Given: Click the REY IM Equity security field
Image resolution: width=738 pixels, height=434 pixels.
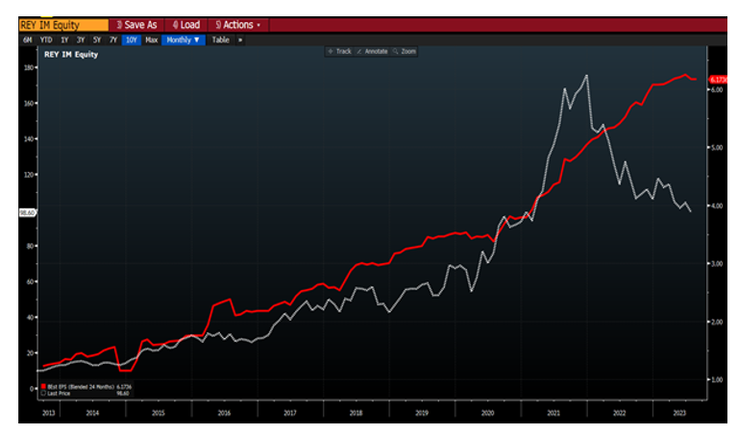Looking at the screenshot, I should point(63,24).
